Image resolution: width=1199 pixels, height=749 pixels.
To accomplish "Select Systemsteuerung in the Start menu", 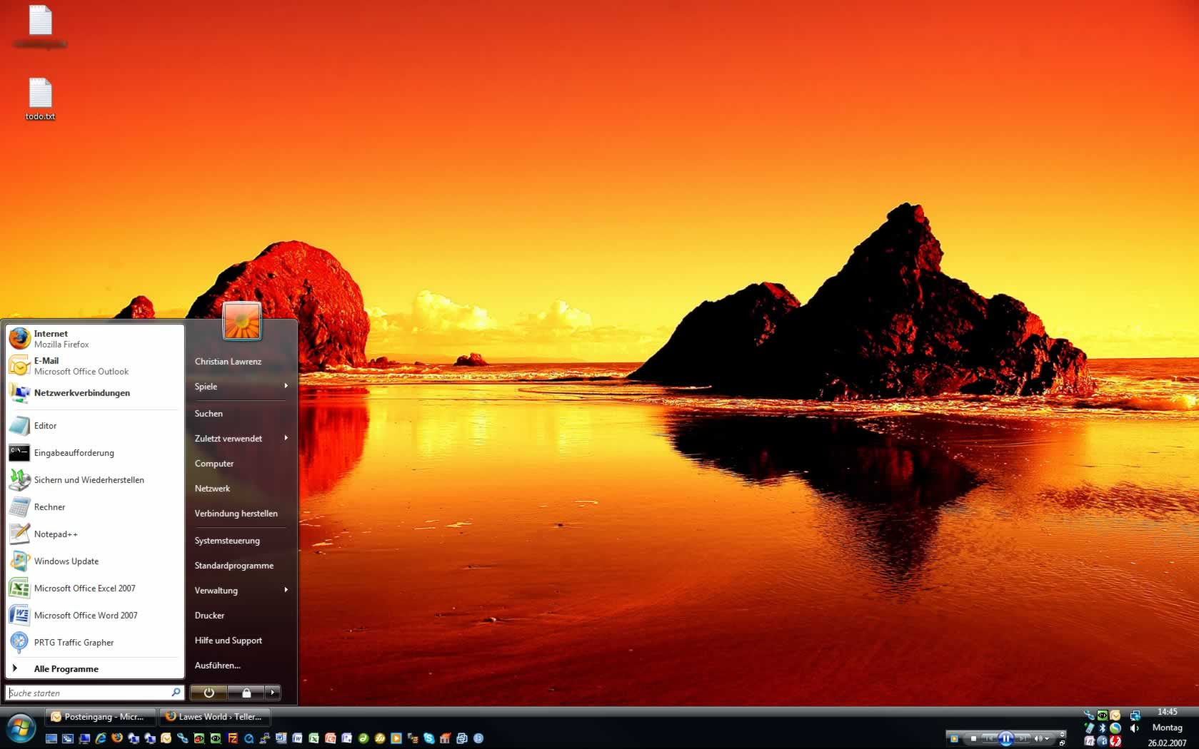I will pyautogui.click(x=227, y=540).
